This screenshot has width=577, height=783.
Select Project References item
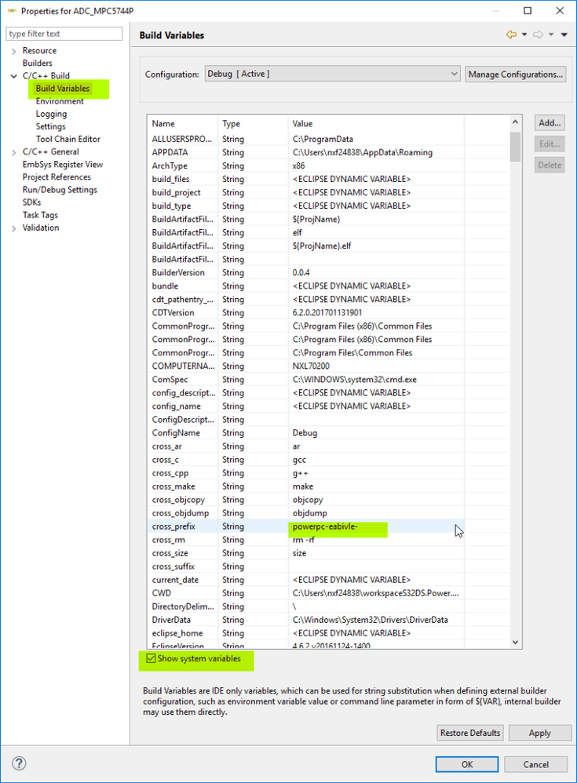pos(57,177)
